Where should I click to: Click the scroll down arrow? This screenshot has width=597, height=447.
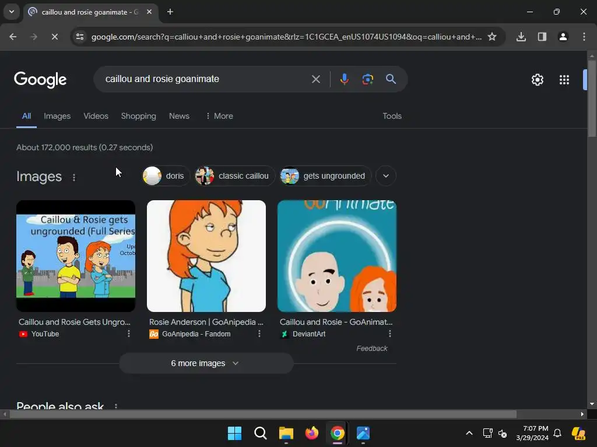[x=592, y=404]
